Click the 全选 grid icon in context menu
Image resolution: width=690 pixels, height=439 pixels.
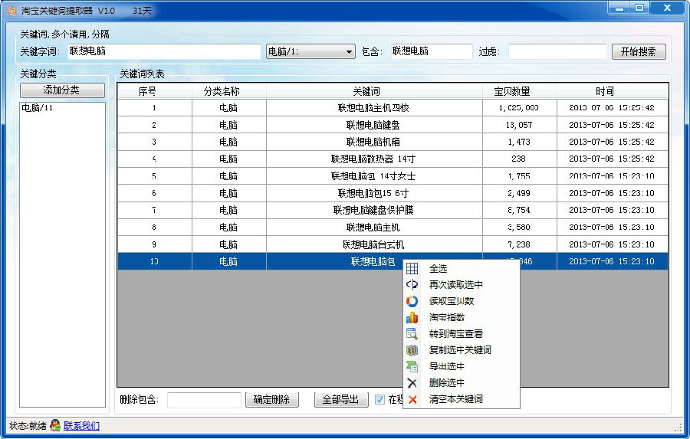[412, 269]
